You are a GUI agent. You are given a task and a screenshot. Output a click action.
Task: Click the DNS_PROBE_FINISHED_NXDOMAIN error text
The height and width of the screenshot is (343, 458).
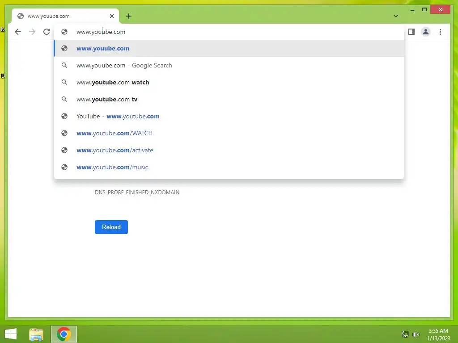coord(137,192)
